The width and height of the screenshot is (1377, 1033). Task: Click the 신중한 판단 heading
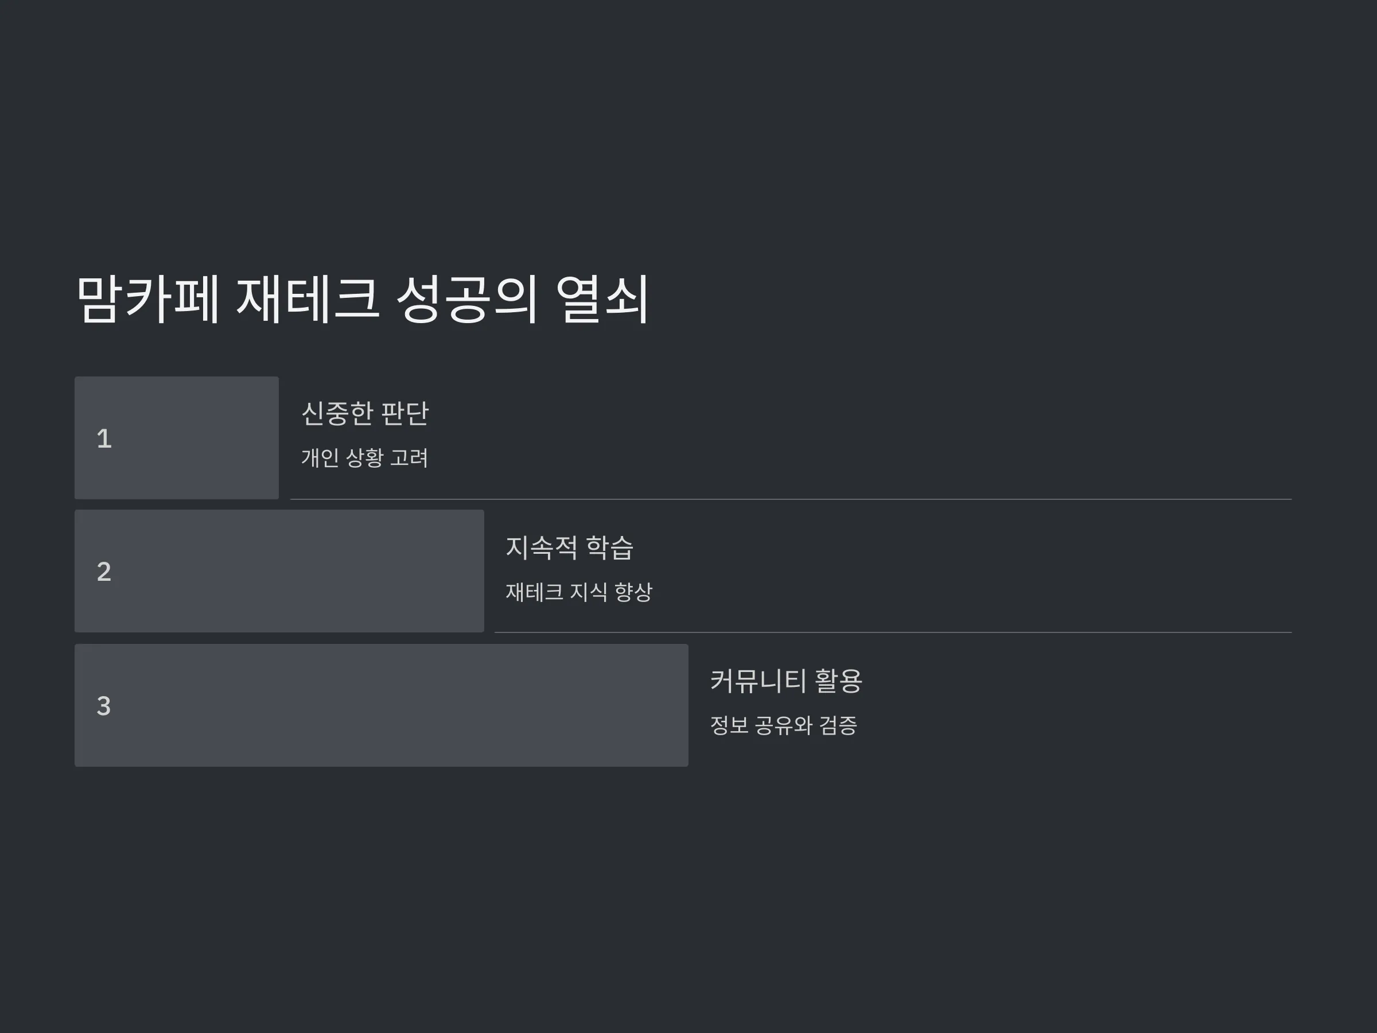[x=365, y=413]
